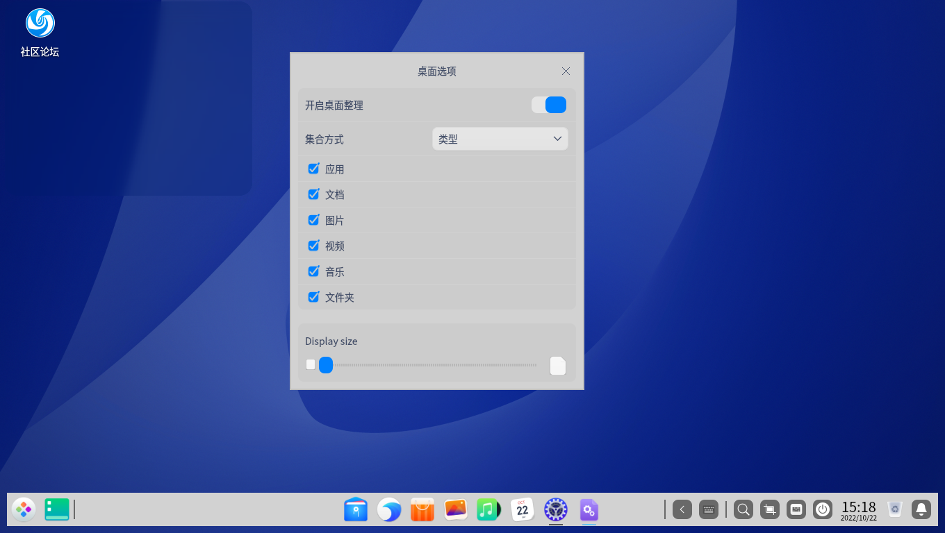Open the multitasking view in the dock
This screenshot has width=945, height=533.
click(x=57, y=509)
